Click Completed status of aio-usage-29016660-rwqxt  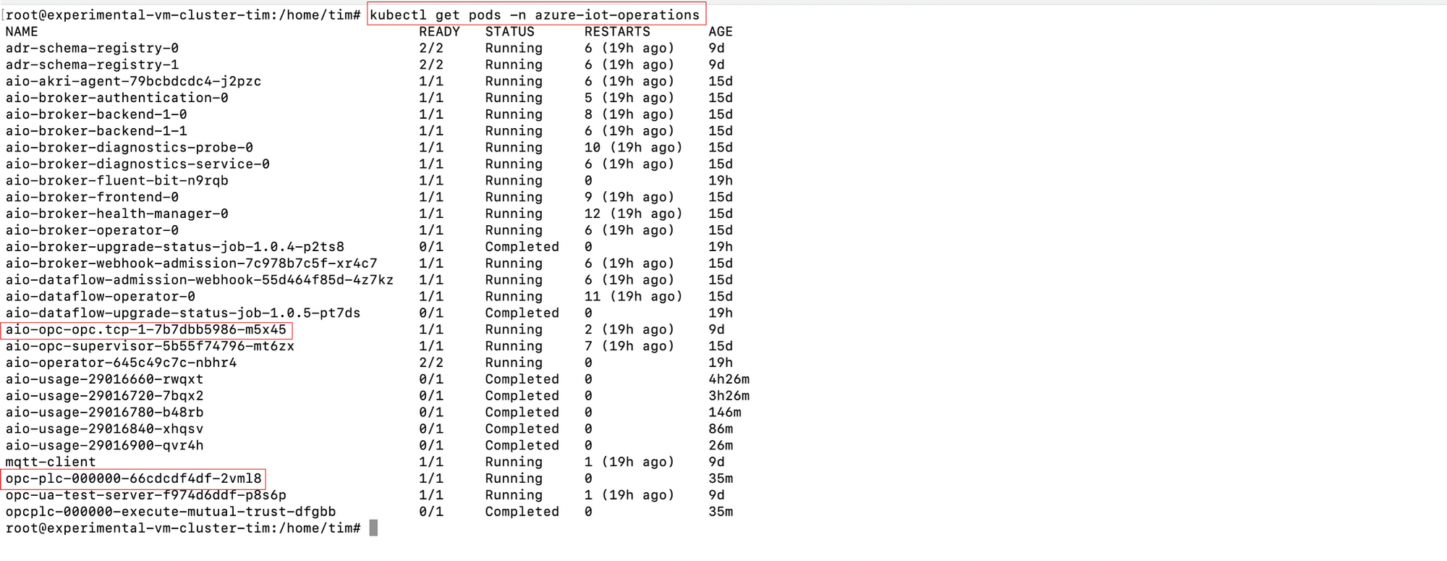point(522,379)
